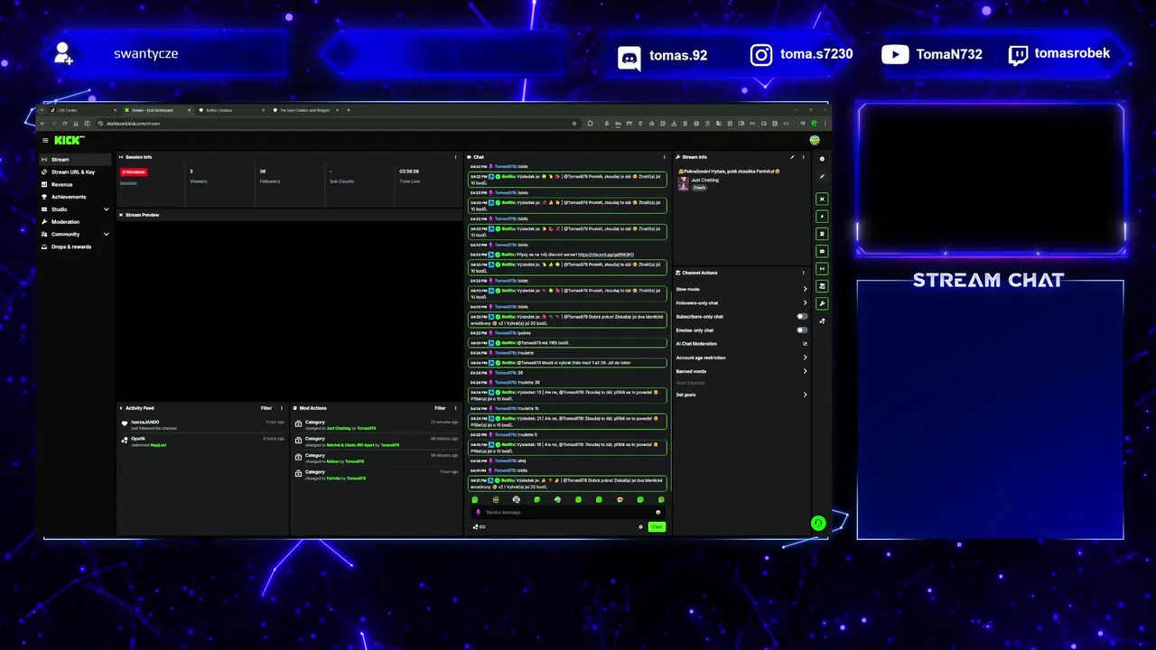This screenshot has width=1156, height=650.
Task: Open Activity Feed three-dot menu
Action: (283, 408)
